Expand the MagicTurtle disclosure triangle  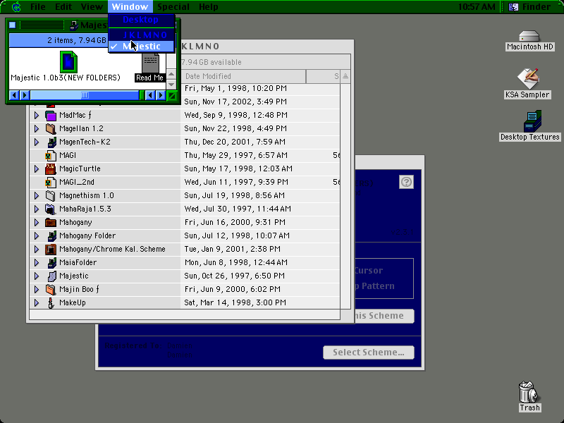37,168
